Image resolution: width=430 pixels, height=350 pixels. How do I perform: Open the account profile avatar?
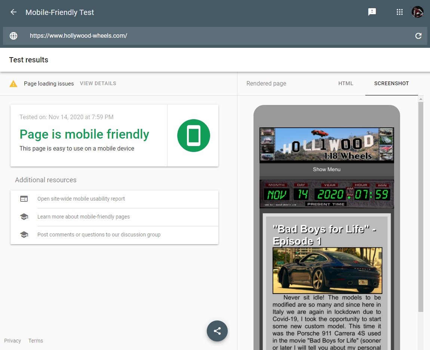417,12
